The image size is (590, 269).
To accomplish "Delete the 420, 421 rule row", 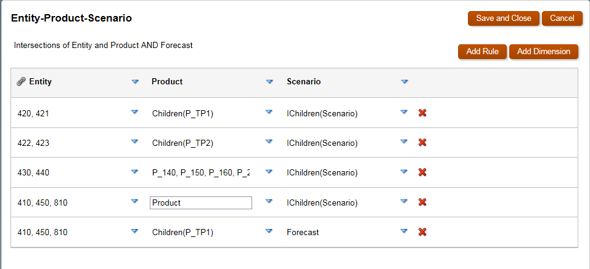I will (422, 113).
